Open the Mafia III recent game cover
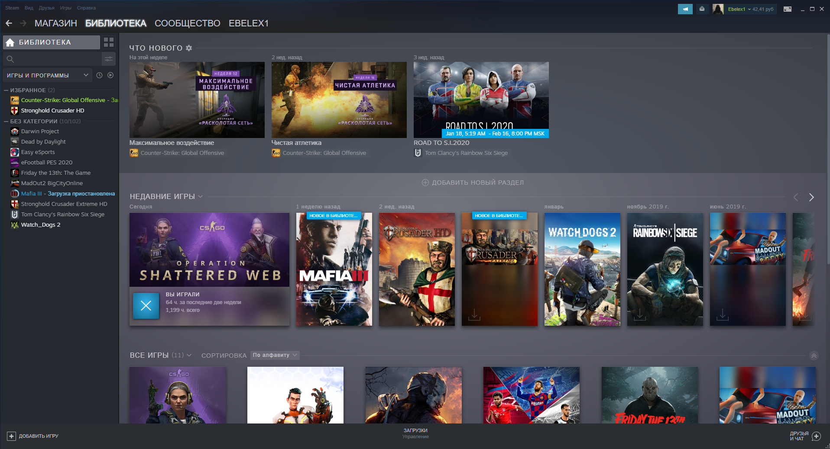 pos(334,269)
